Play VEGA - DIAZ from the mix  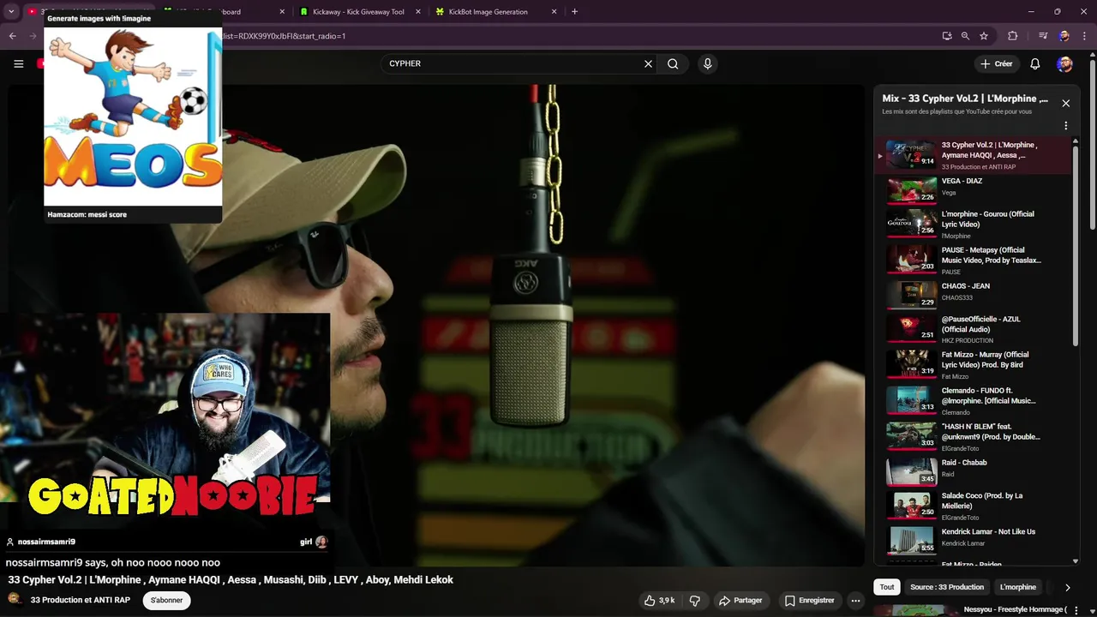click(x=973, y=189)
